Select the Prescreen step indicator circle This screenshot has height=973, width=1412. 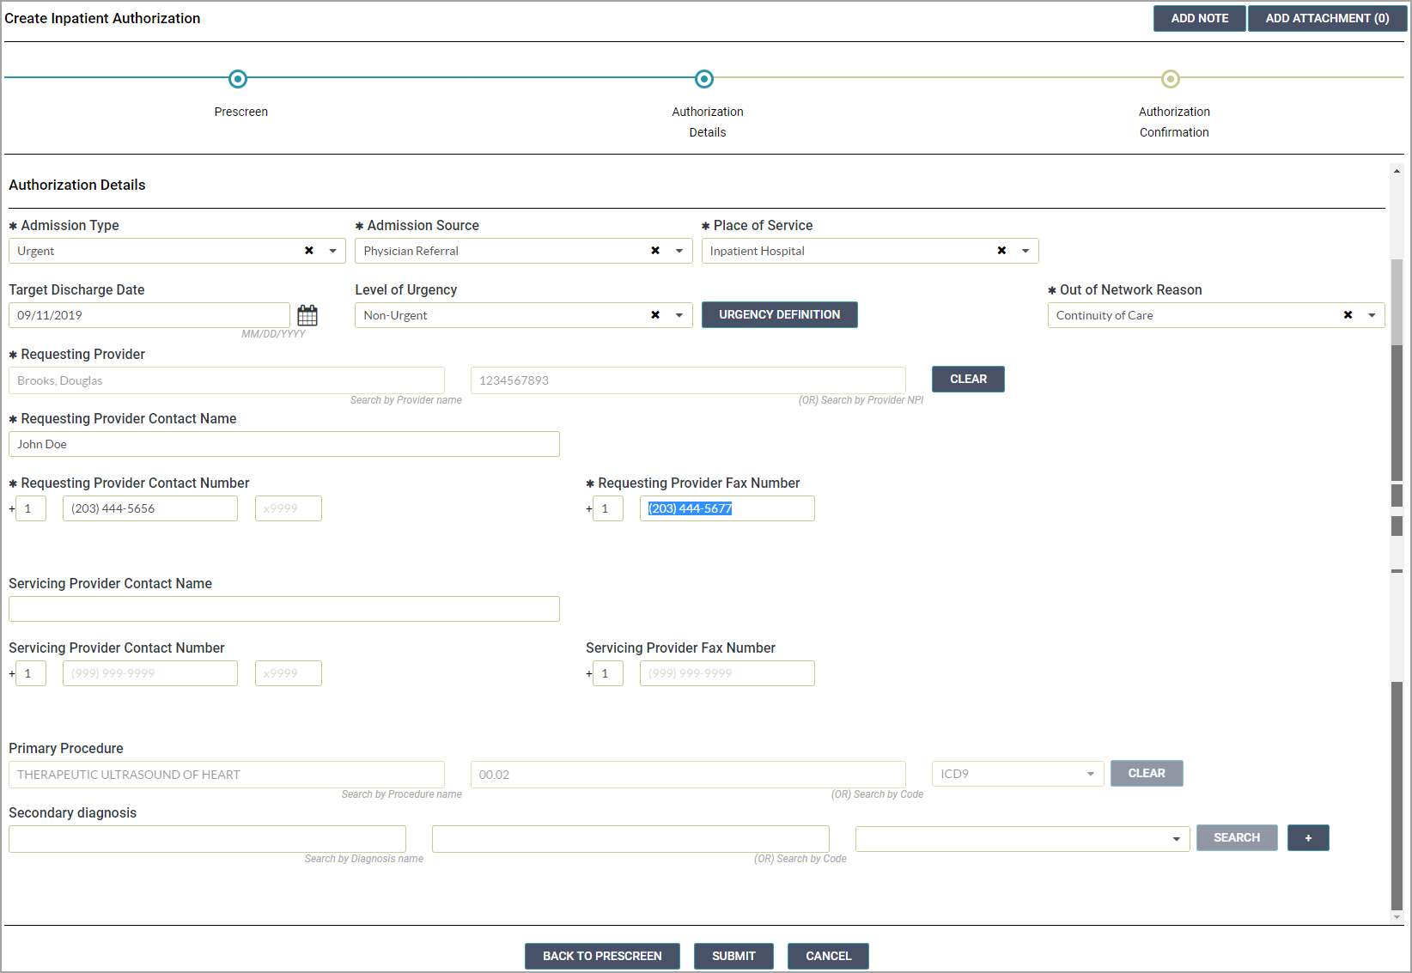coord(238,79)
